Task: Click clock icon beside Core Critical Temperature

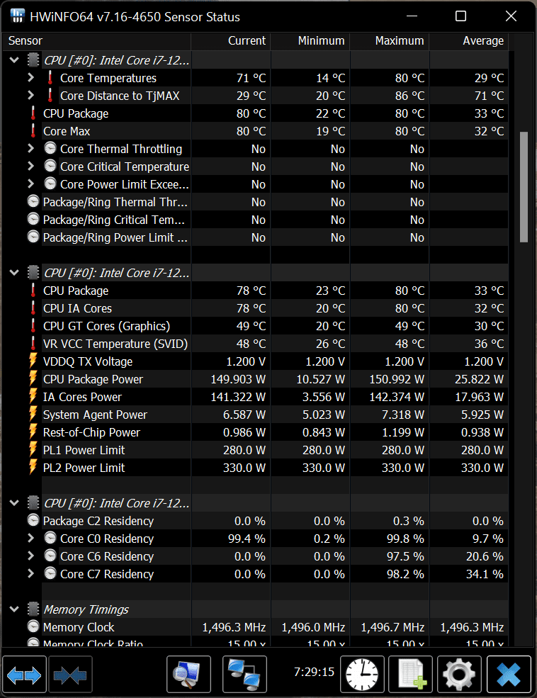Action: pyautogui.click(x=50, y=166)
